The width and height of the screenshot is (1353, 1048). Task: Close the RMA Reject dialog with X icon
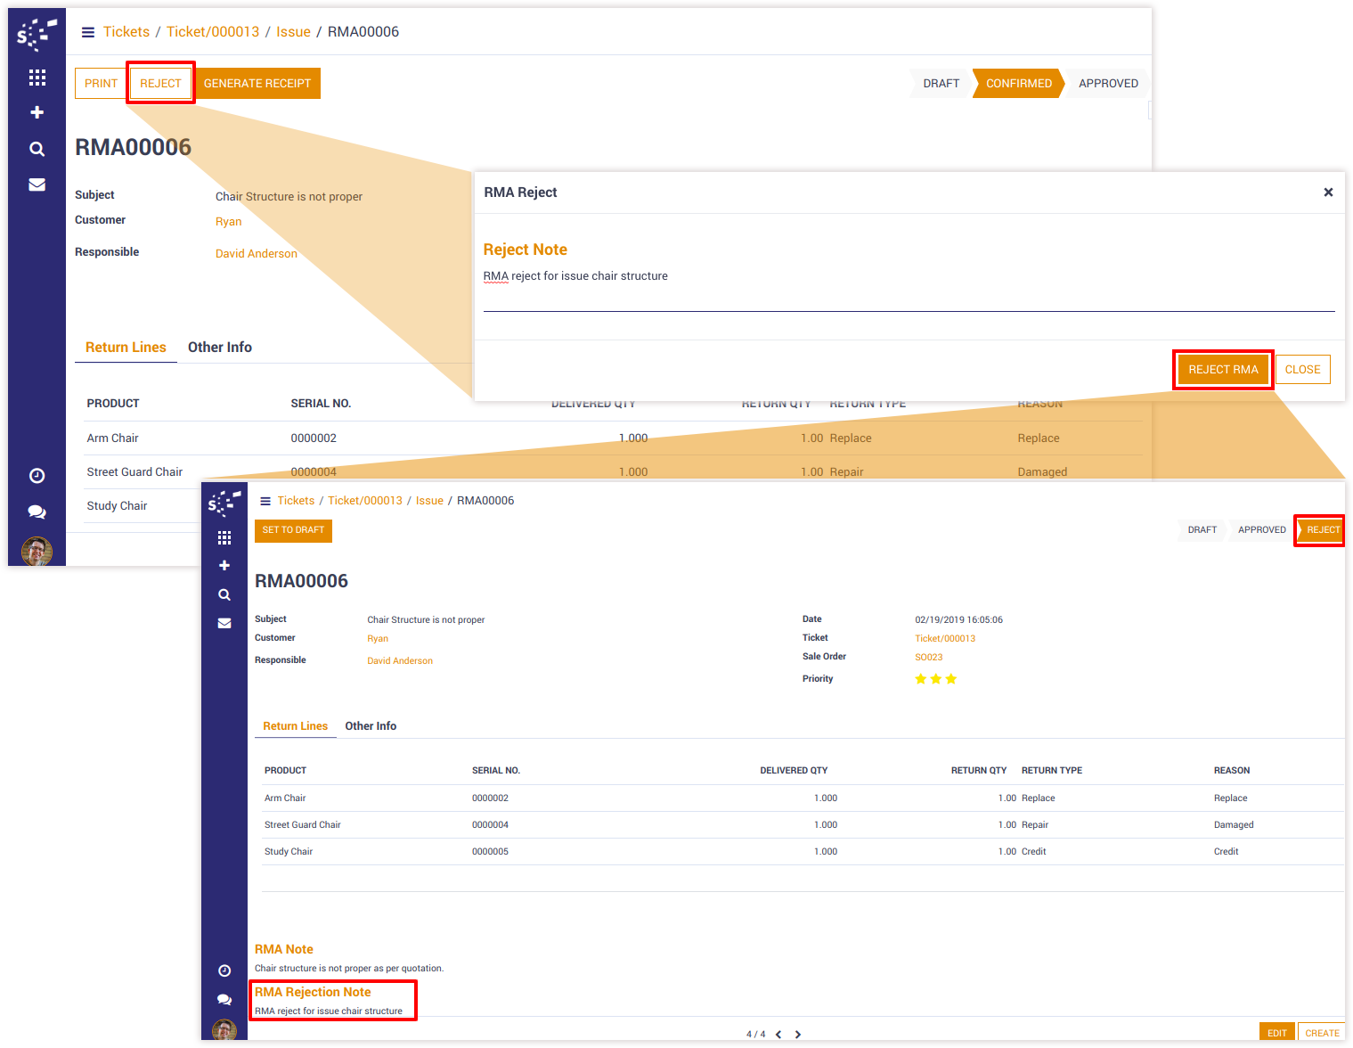(1327, 192)
